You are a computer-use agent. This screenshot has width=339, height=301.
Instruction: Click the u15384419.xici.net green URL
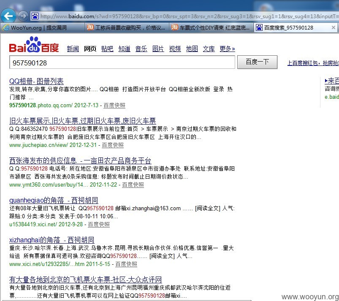[33, 224]
